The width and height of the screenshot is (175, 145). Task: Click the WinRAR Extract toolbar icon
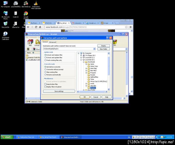pyautogui.click(x=37, y=43)
